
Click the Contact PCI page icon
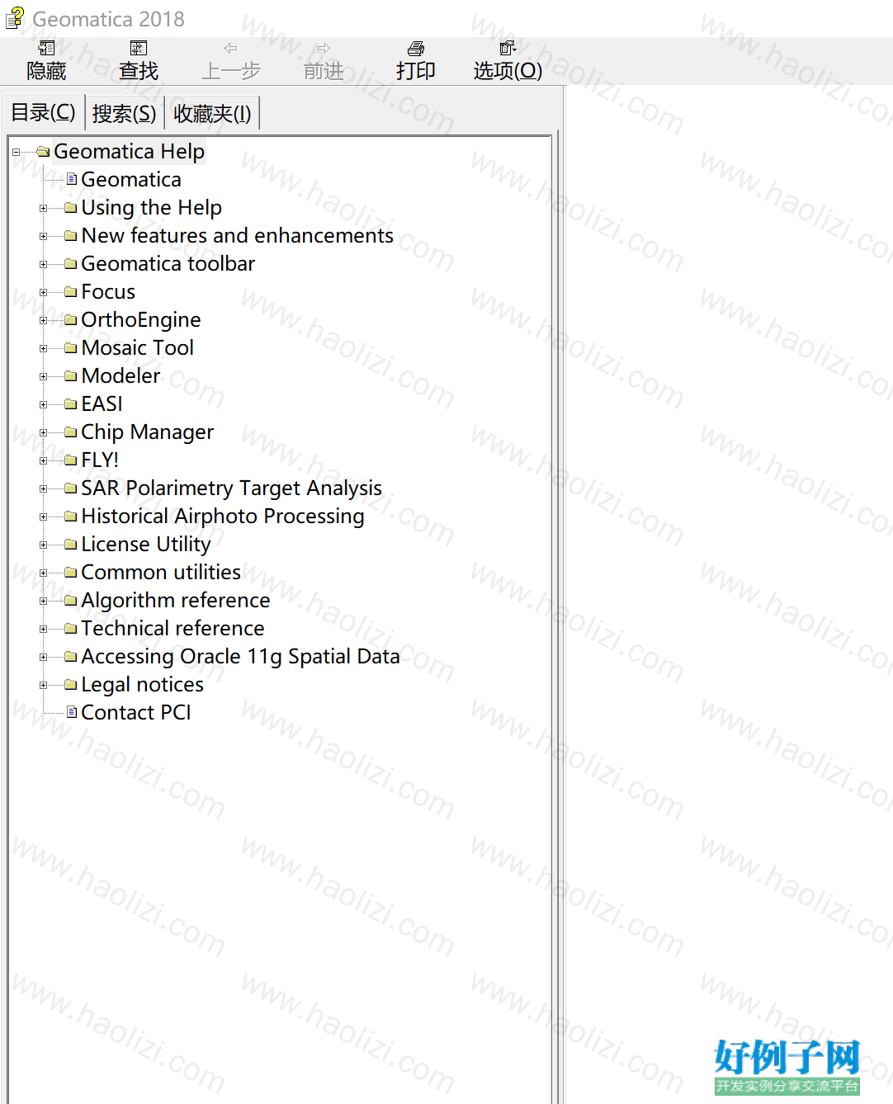point(72,712)
